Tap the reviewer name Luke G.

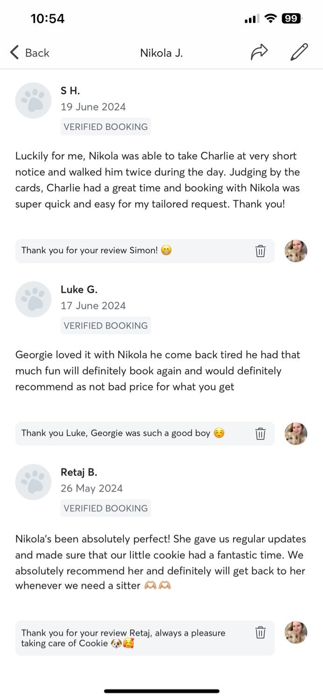click(79, 289)
